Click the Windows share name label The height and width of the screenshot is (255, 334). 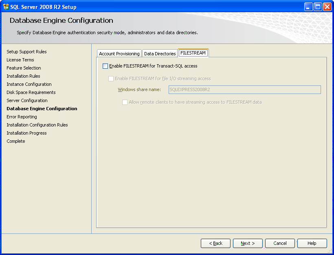139,89
